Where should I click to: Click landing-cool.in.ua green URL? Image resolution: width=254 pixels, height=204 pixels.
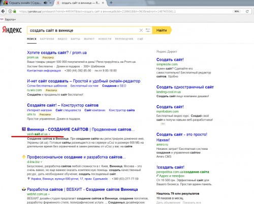(x=169, y=92)
